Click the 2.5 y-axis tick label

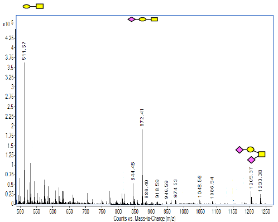tap(11, 107)
